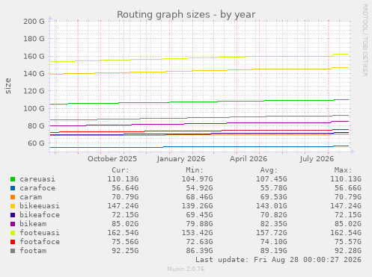The image size is (372, 277).
Task: Click the 120 G y-axis label
Action: point(34,91)
